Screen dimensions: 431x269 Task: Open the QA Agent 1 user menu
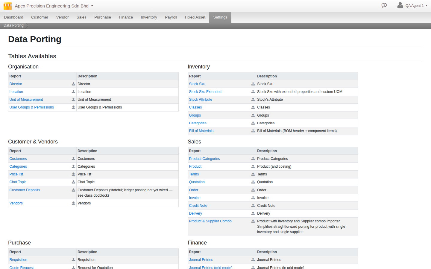click(x=412, y=5)
